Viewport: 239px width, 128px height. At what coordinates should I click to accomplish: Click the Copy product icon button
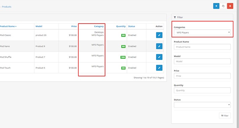[x=223, y=6]
